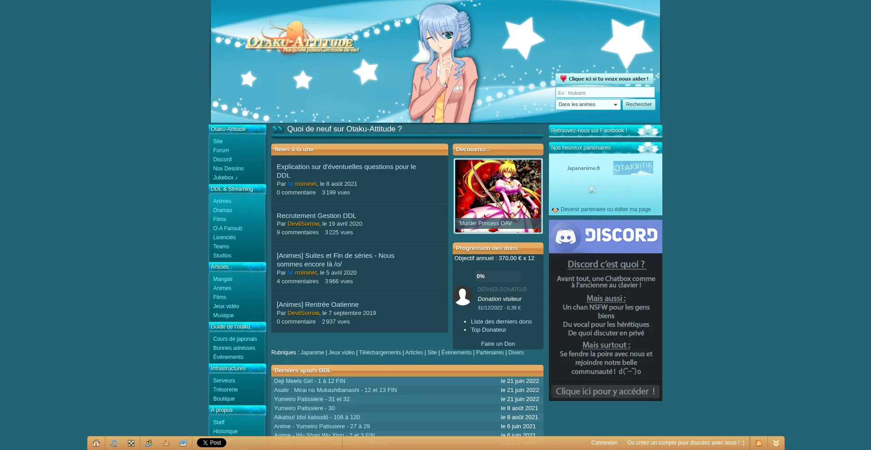871x450 pixels.
Task: Click the Connexion login link
Action: click(604, 443)
